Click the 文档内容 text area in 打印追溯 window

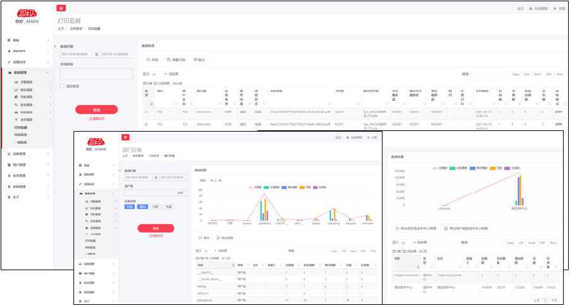(96, 74)
